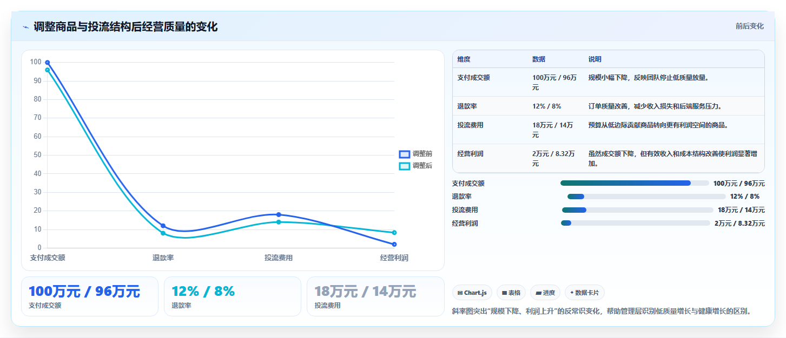Click the 调整后 data point at 经营利润

click(394, 233)
